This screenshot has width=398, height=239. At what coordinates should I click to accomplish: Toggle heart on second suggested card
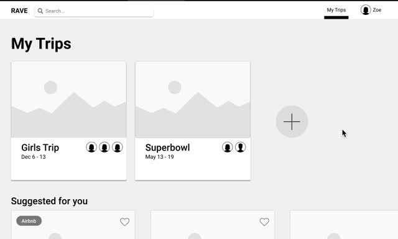coord(264,222)
